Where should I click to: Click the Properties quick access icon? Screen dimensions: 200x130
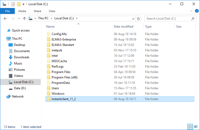click(13, 4)
